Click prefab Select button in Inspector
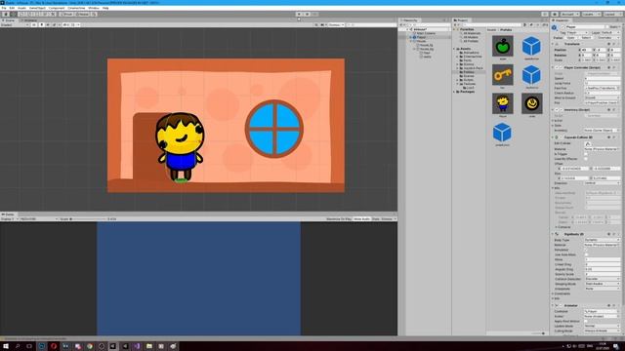 586,38
